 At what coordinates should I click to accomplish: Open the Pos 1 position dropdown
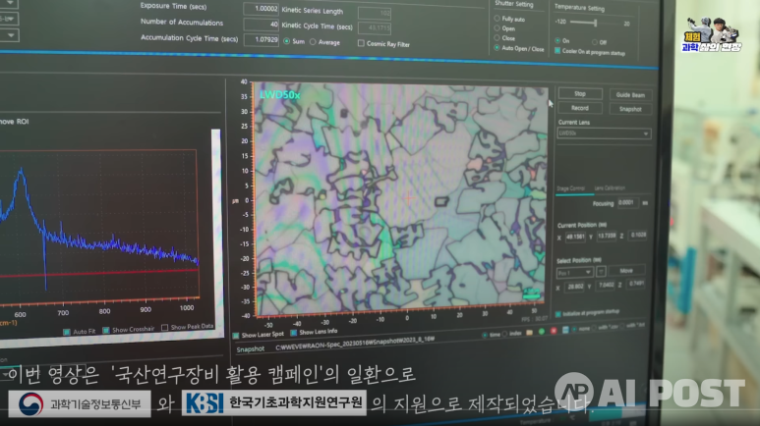coord(574,273)
